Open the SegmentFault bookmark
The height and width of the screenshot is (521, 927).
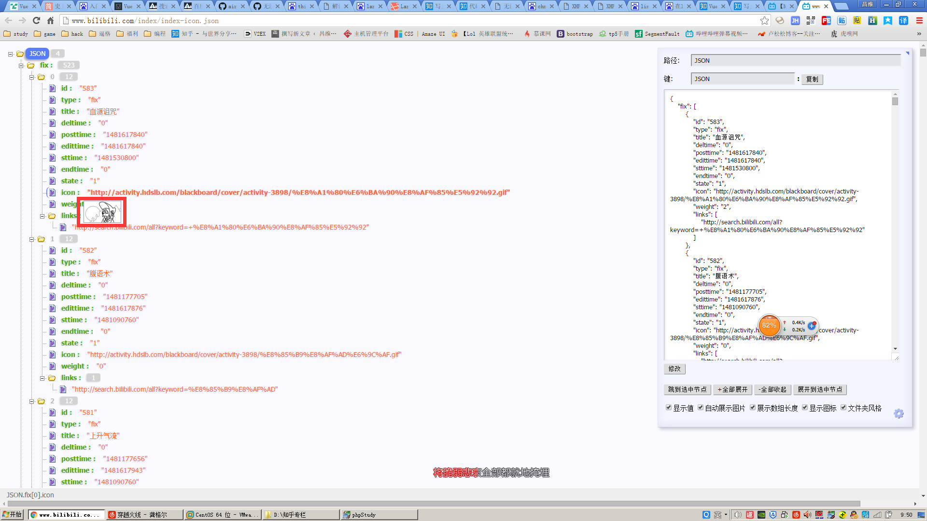point(657,34)
